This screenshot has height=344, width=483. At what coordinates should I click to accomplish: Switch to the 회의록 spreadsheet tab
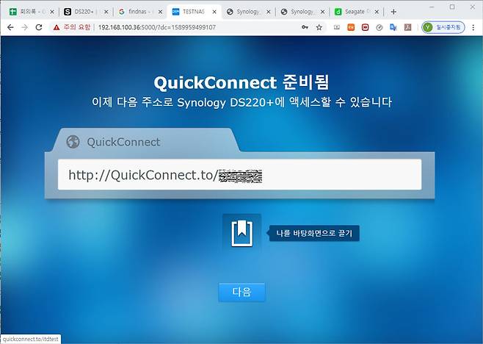(x=31, y=12)
